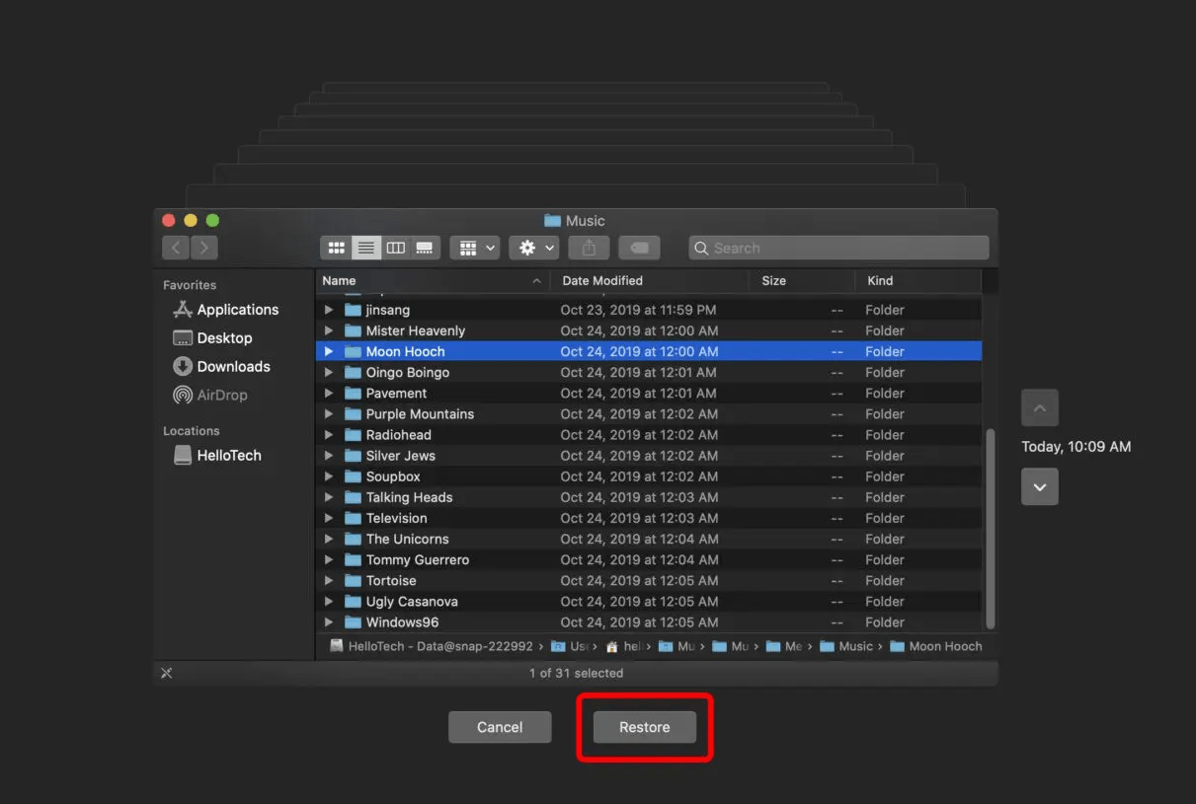The height and width of the screenshot is (804, 1196).
Task: Switch to list view
Action: [x=366, y=248]
